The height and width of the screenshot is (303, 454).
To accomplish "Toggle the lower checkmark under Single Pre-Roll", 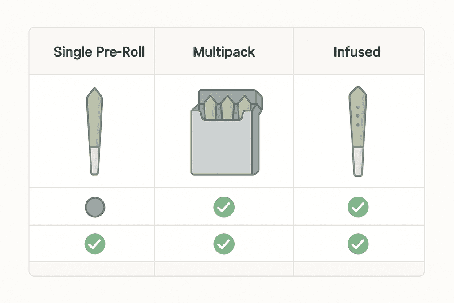I will pos(95,244).
